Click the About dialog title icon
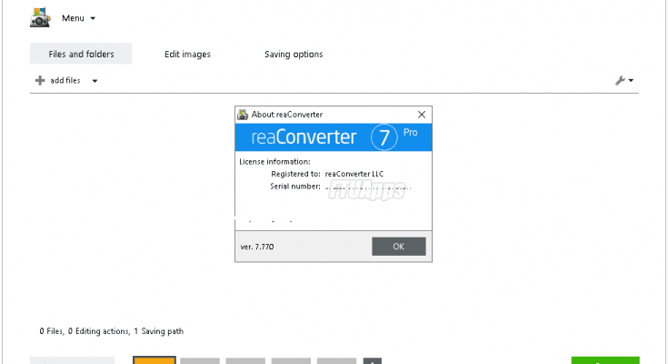The width and height of the screenshot is (668, 364). click(x=243, y=115)
